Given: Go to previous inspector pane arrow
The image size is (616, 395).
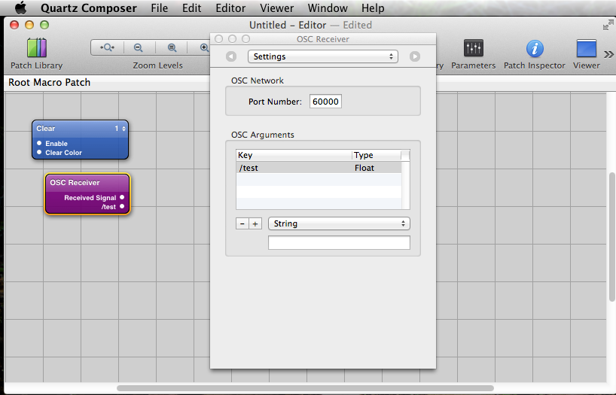Looking at the screenshot, I should [231, 56].
